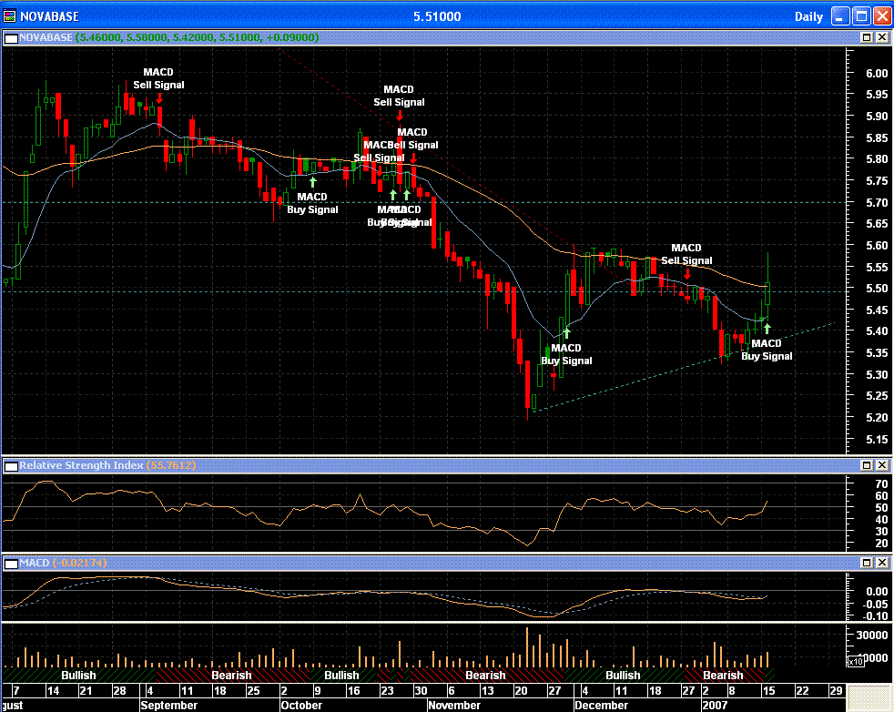This screenshot has width=894, height=712.
Task: Click the date 29 tick on axis
Action: tap(836, 691)
